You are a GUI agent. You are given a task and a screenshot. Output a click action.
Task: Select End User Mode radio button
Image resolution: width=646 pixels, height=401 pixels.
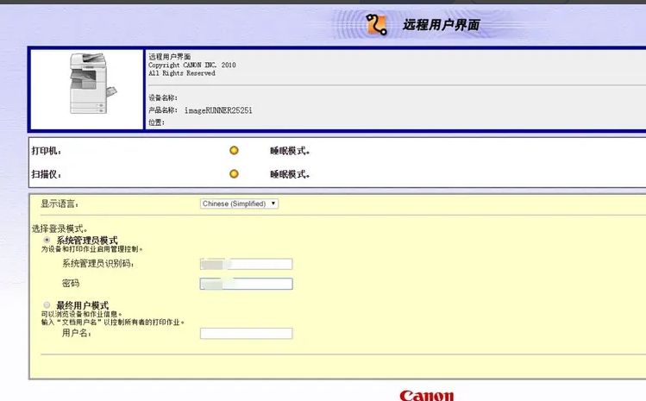click(x=47, y=305)
